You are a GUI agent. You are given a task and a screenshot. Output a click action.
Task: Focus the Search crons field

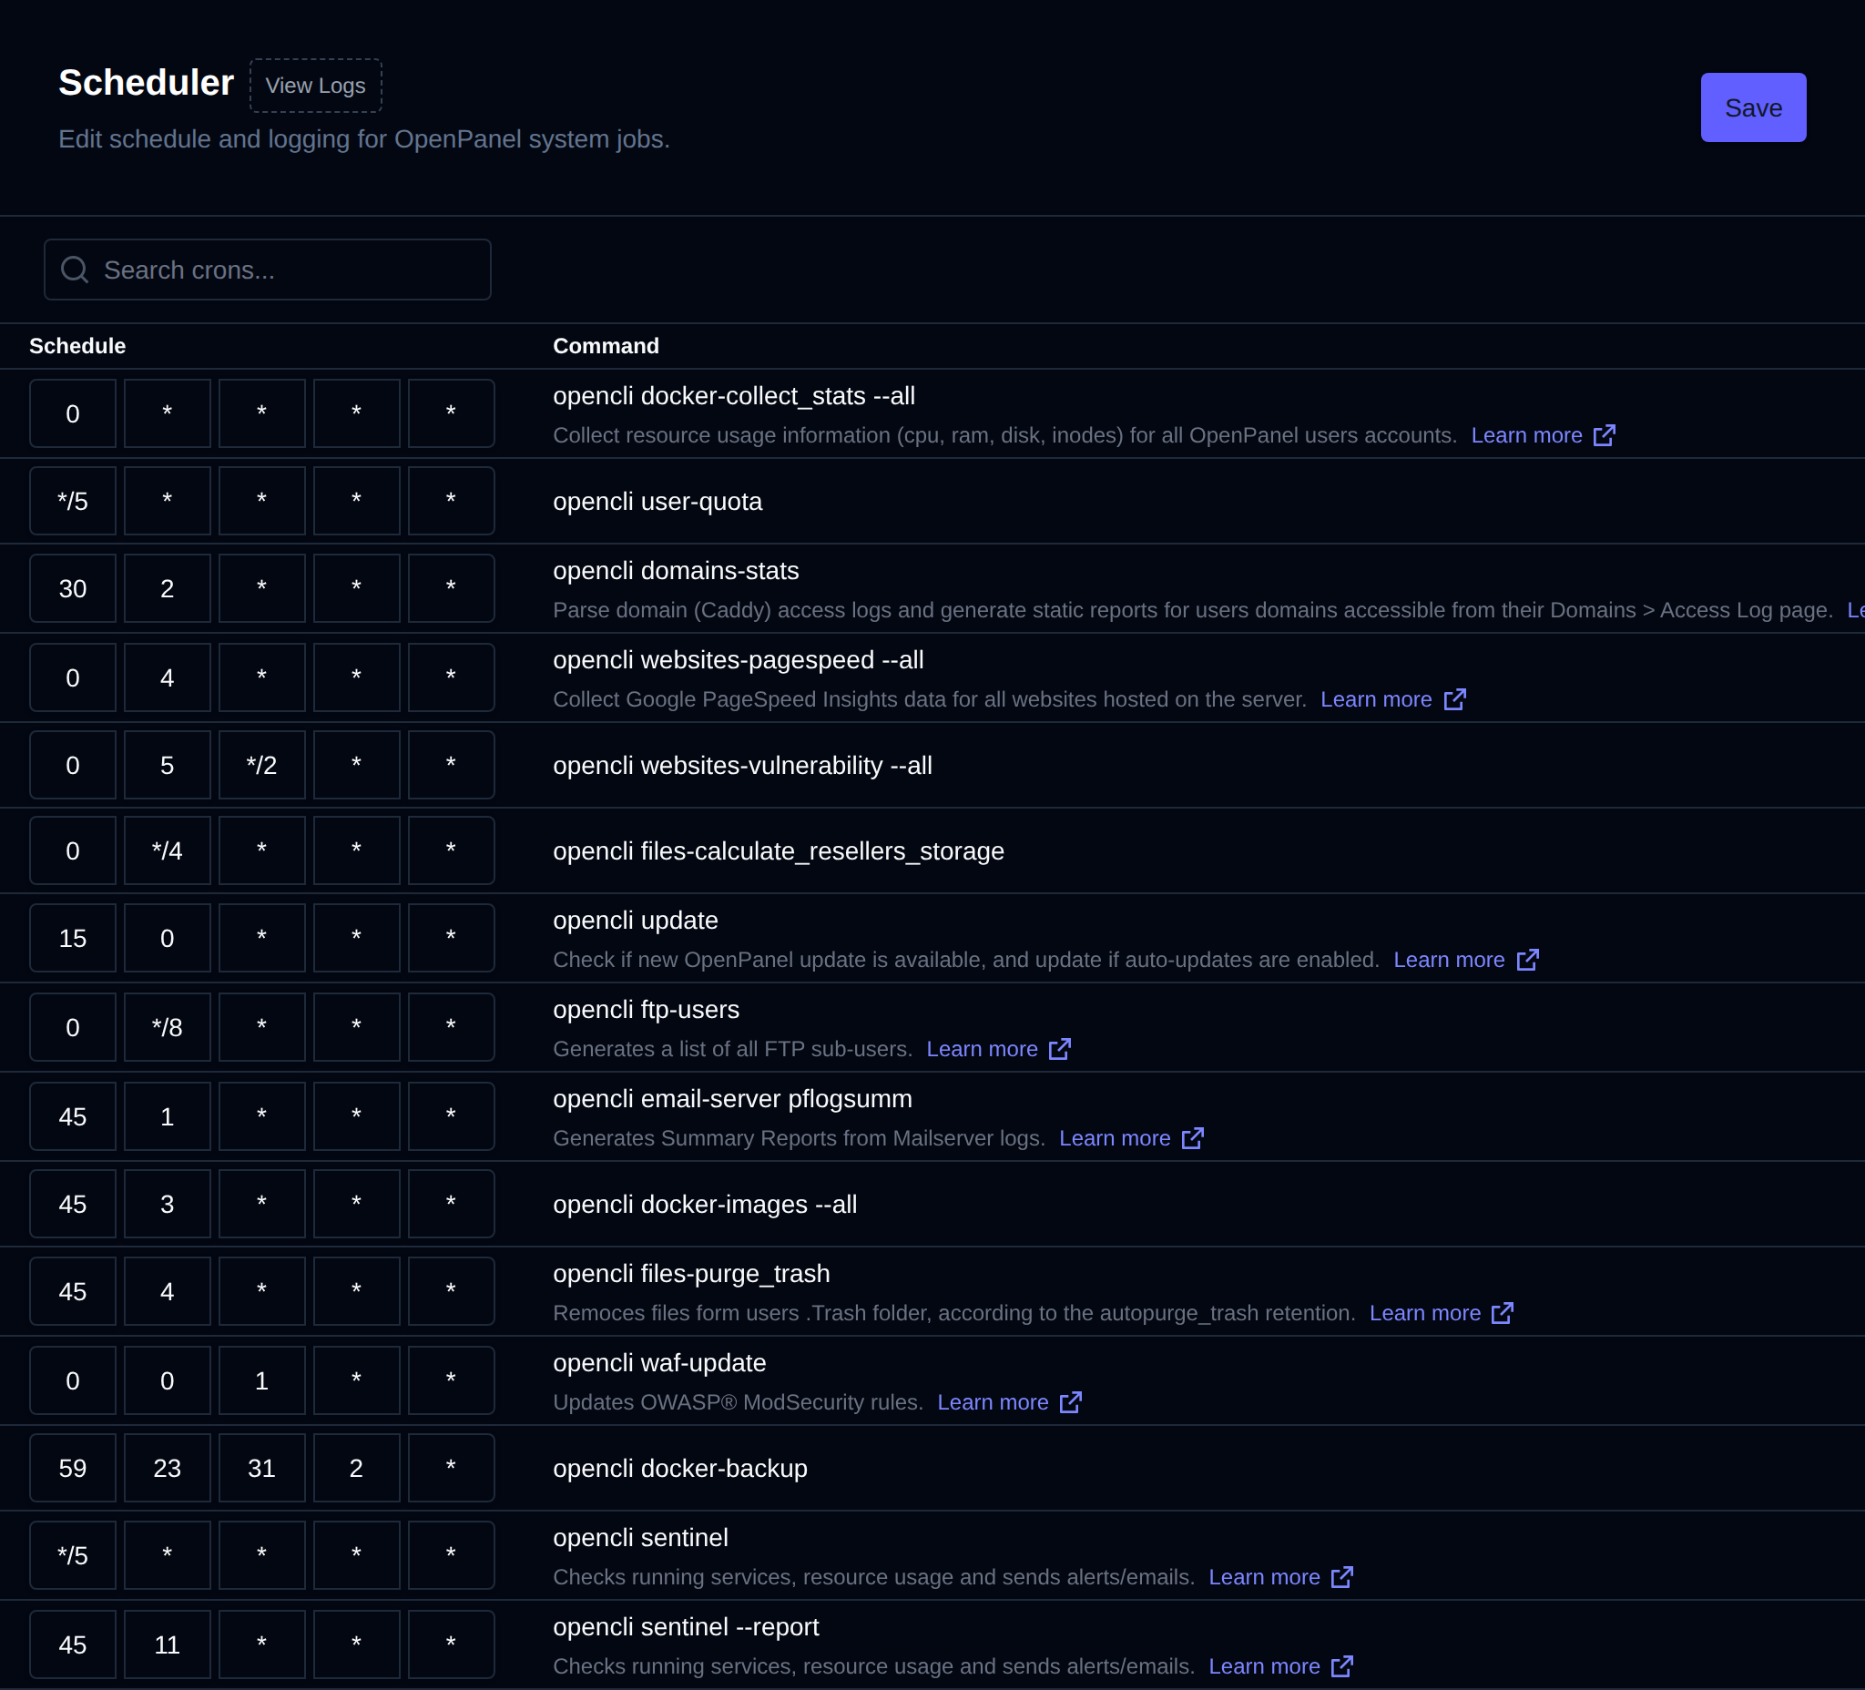click(268, 270)
